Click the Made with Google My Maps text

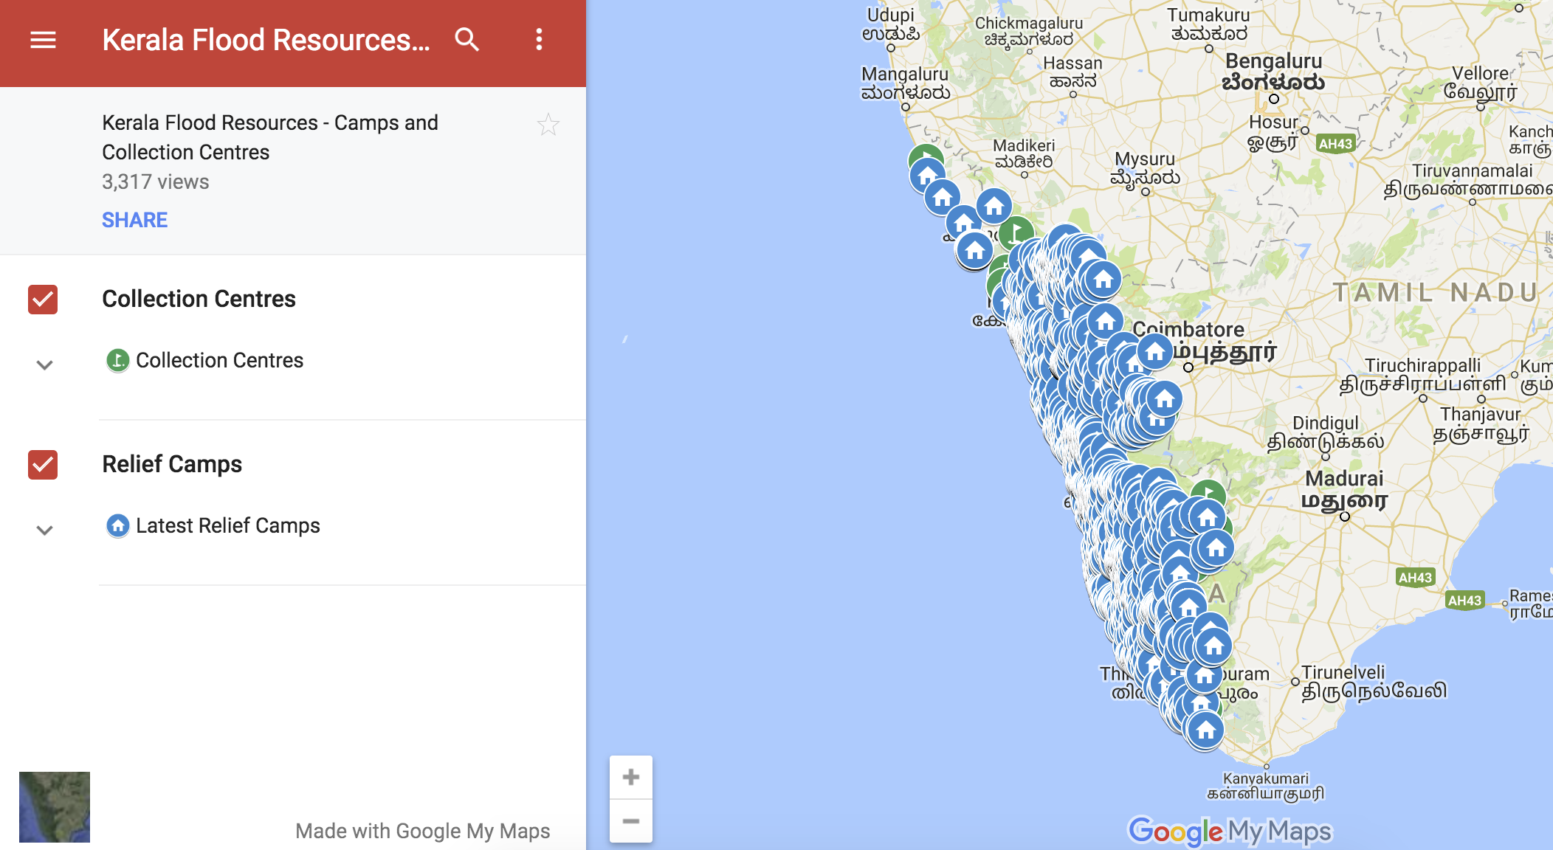coord(422,831)
